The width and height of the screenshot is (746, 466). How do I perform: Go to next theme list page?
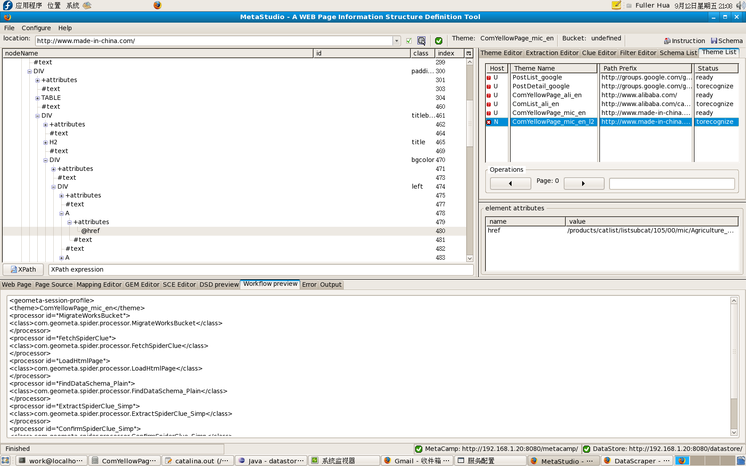[583, 183]
